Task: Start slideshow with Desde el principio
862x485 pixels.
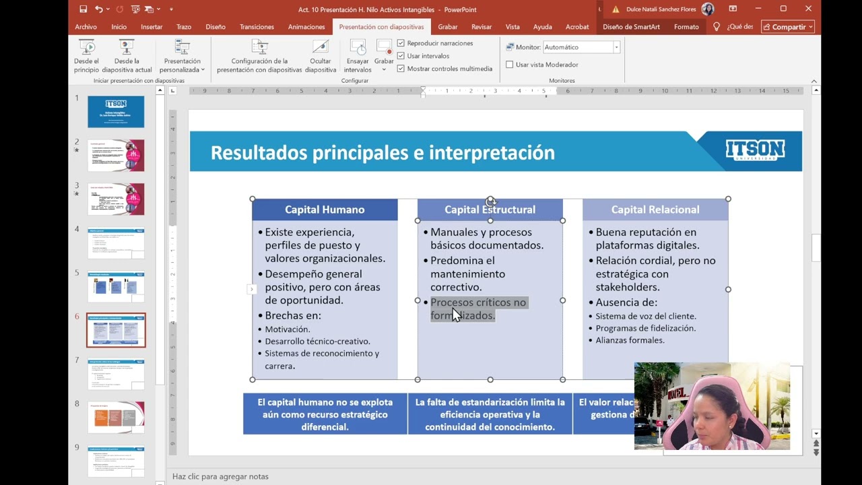Action: coord(86,56)
